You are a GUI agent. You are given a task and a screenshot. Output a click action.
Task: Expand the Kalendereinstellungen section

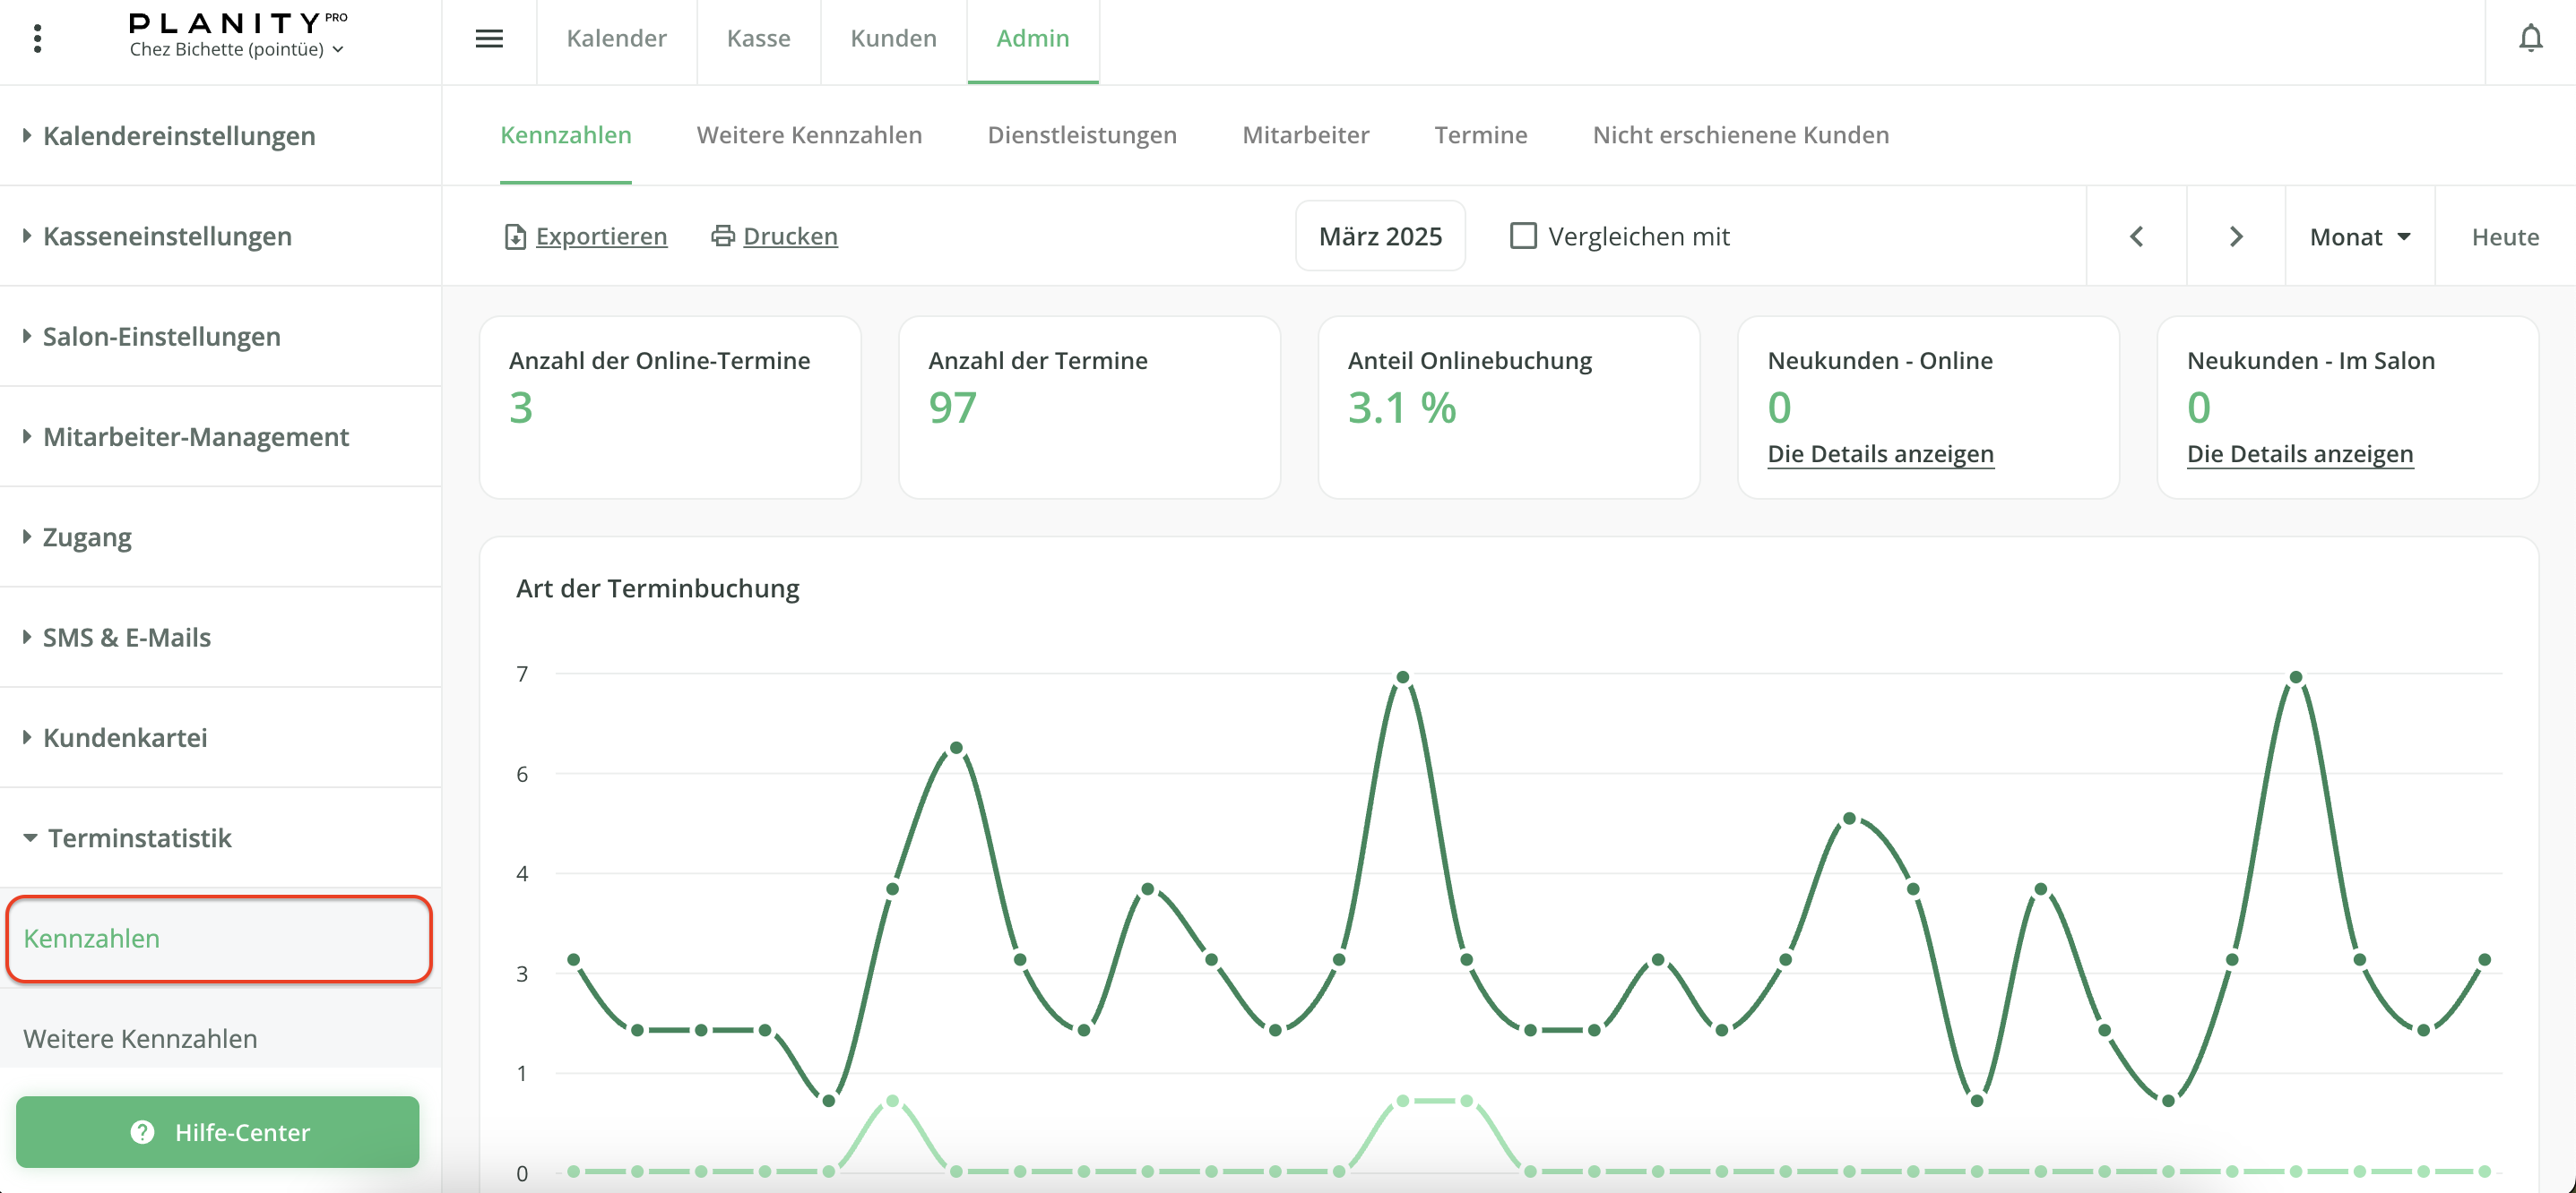click(178, 136)
